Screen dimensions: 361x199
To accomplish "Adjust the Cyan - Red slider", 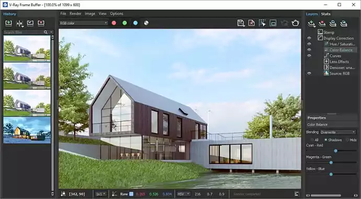I will (335, 151).
